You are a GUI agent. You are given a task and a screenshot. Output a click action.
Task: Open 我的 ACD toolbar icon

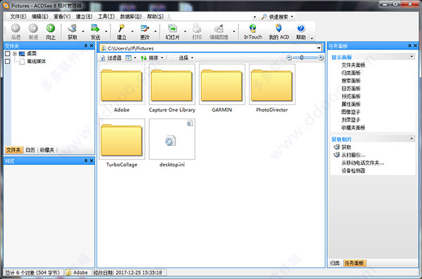click(x=279, y=28)
